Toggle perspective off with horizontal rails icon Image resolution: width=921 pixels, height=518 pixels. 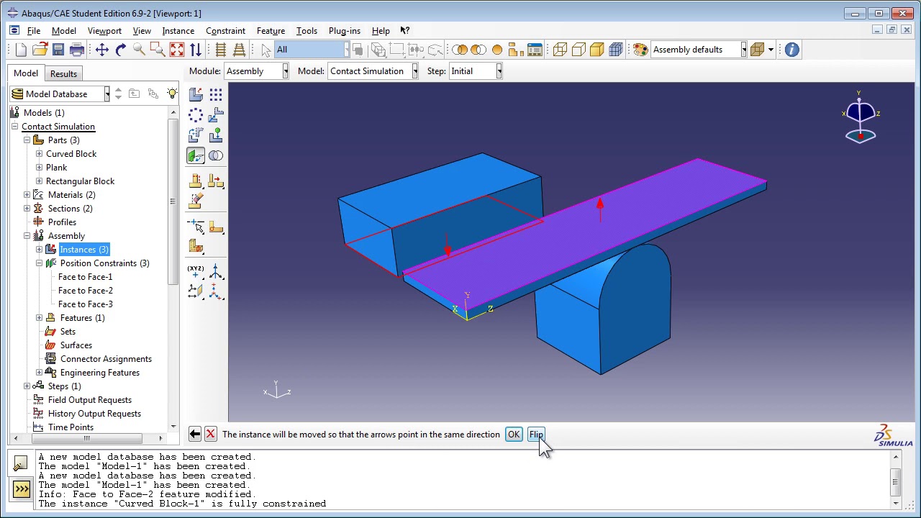[x=221, y=50]
